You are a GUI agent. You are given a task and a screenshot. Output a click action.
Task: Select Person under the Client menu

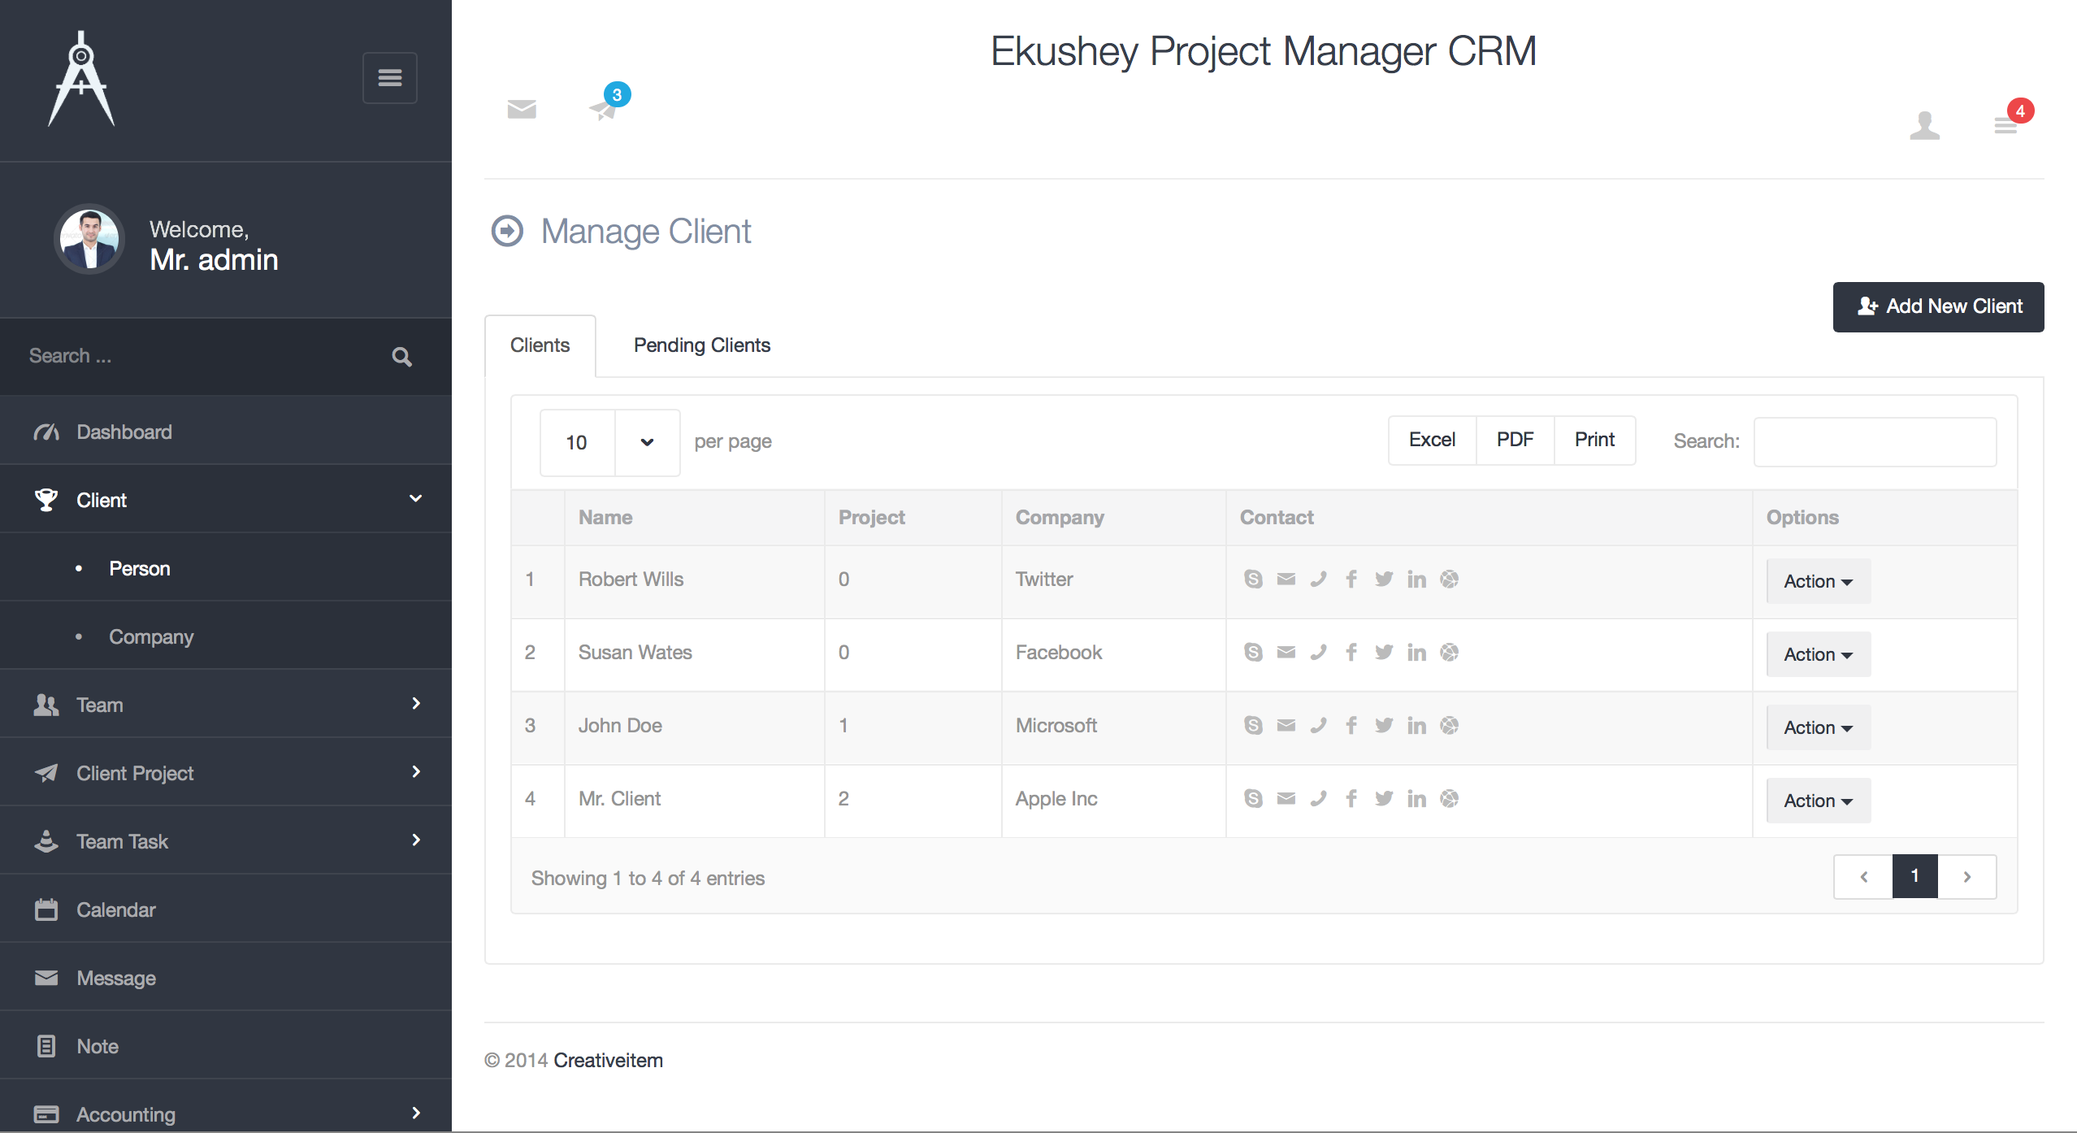coord(139,568)
